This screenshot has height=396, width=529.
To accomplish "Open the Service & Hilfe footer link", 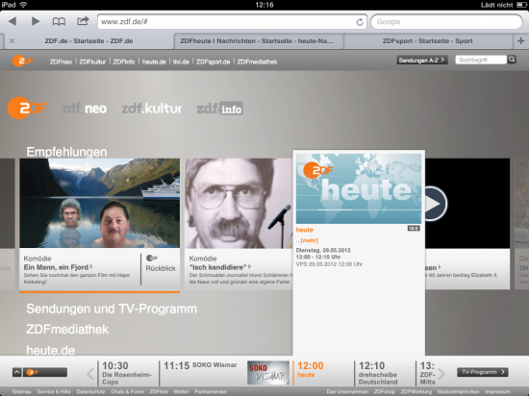I will pyautogui.click(x=54, y=391).
